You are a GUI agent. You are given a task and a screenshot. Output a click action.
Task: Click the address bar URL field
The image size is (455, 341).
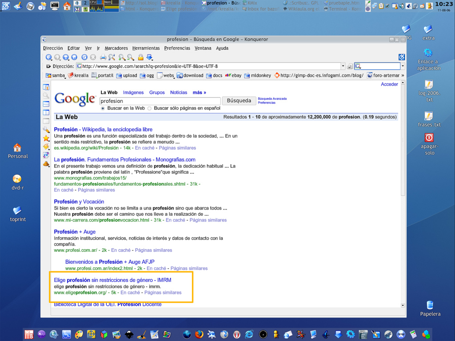click(209, 67)
